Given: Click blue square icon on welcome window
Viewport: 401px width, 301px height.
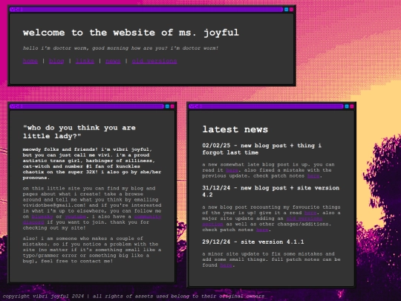Looking at the screenshot, I should tap(287, 10).
